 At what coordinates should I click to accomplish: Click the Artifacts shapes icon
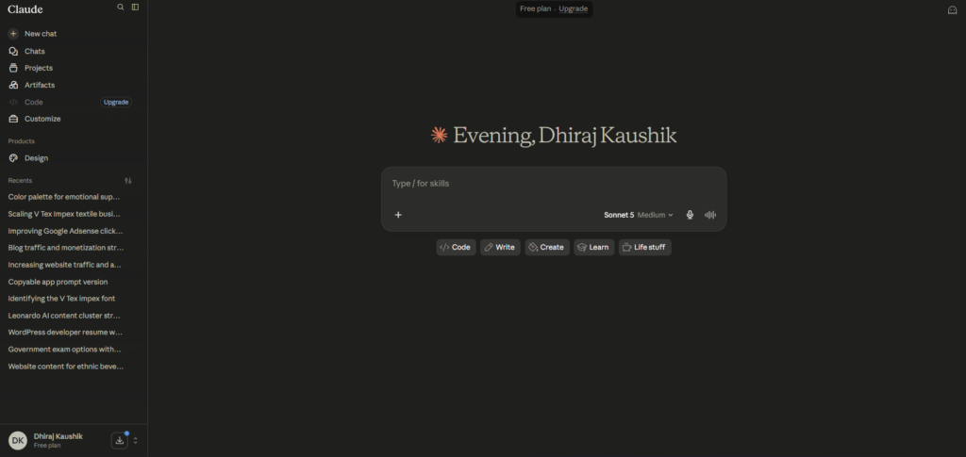tap(13, 85)
